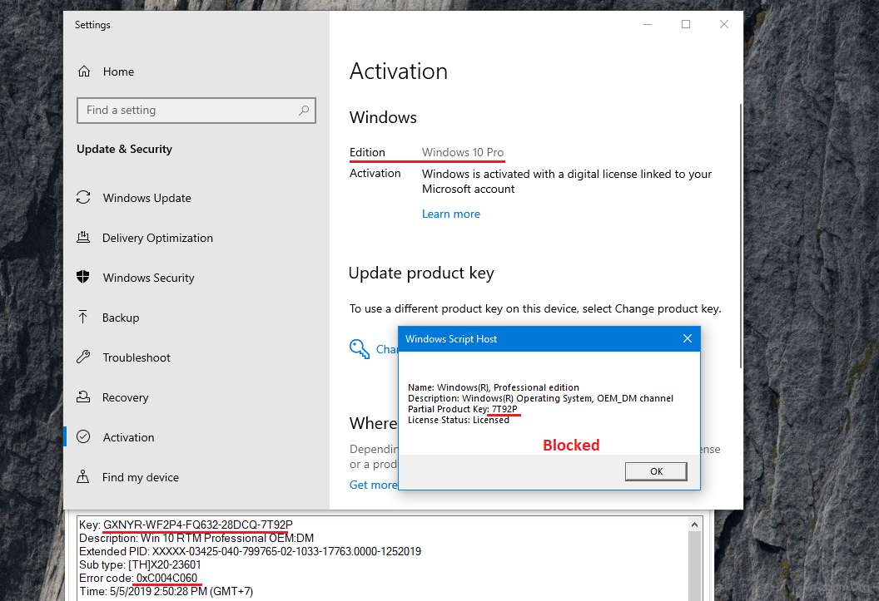Click the error code 0xC004C060
This screenshot has height=601, width=879.
(167, 578)
